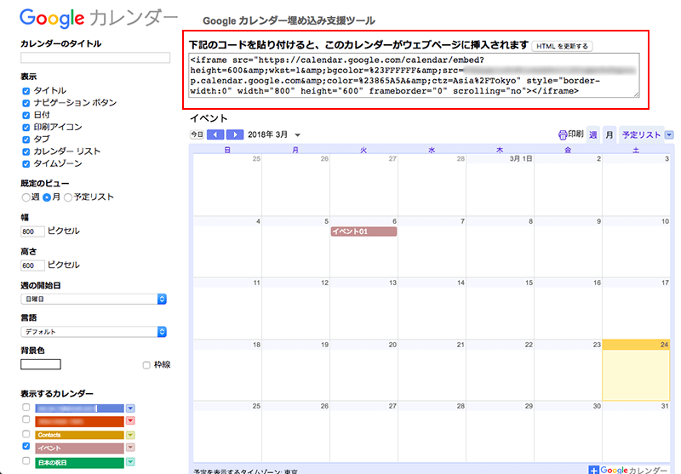Check the orange-red calendar checkbox
The height and width of the screenshot is (474, 681).
tap(26, 420)
